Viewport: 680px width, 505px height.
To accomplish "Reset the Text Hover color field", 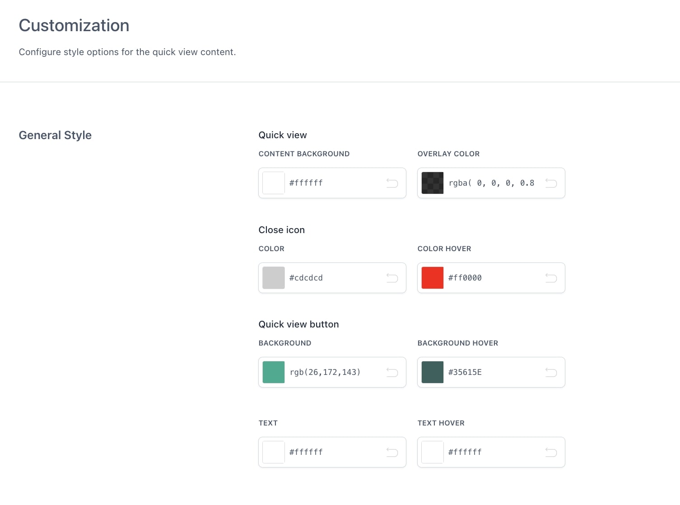I will click(551, 452).
